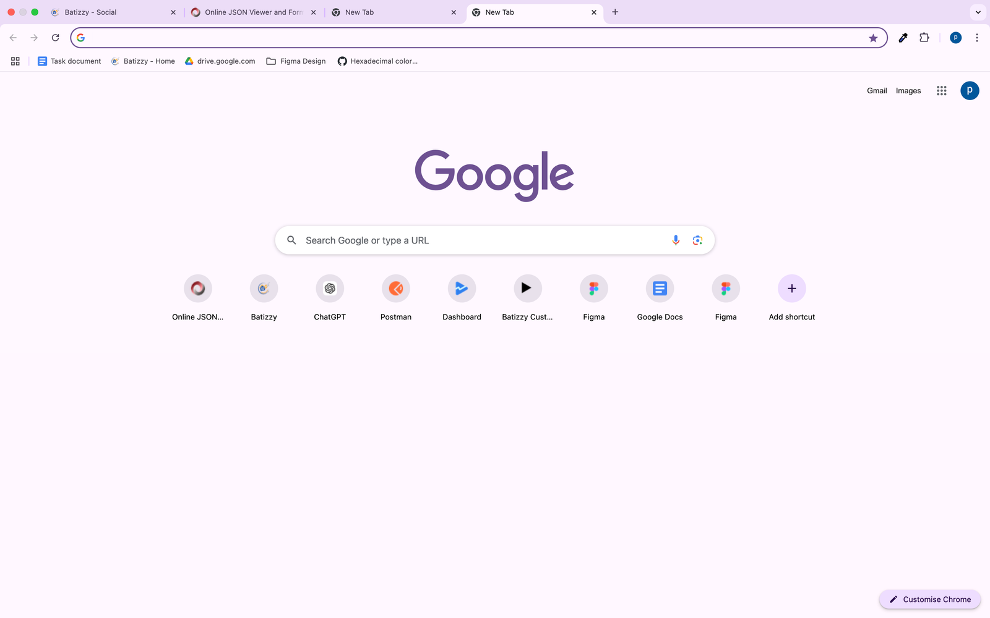This screenshot has height=618, width=990.
Task: Open the Google Docs shortcut
Action: [x=660, y=289]
